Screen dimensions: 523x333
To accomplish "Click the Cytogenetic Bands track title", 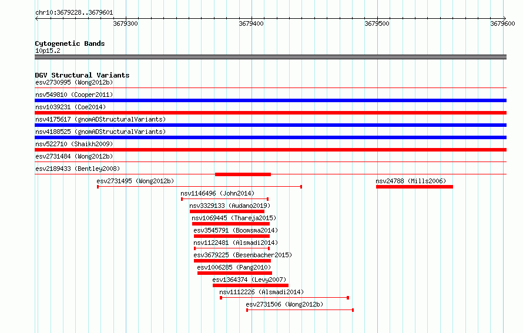I will (x=70, y=43).
